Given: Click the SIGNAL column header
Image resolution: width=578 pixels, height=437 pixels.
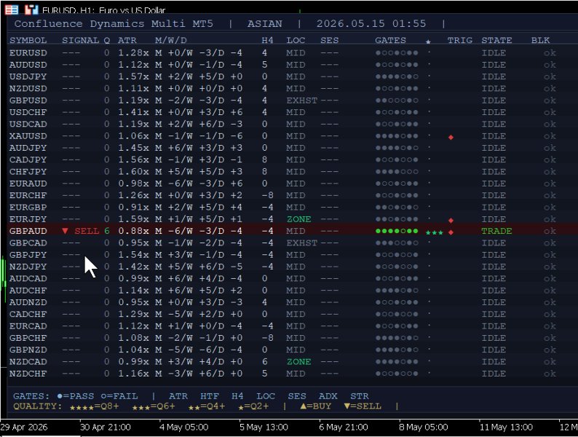Looking at the screenshot, I should coord(80,40).
